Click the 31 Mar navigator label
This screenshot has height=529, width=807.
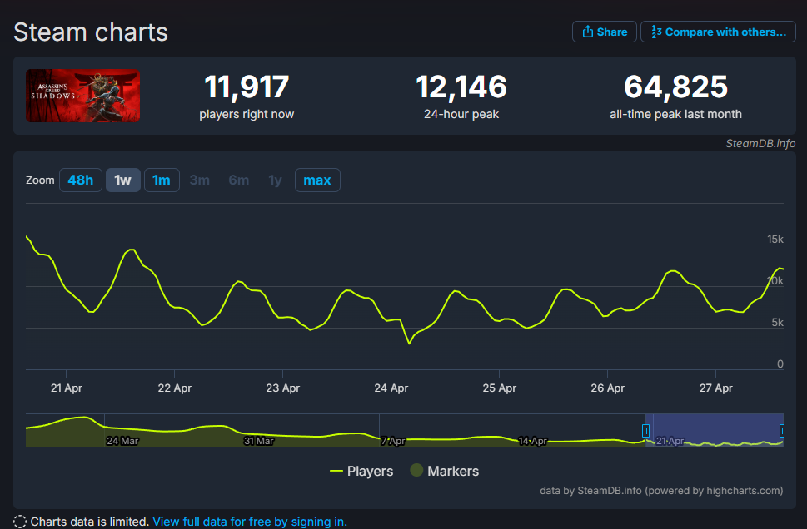point(259,441)
